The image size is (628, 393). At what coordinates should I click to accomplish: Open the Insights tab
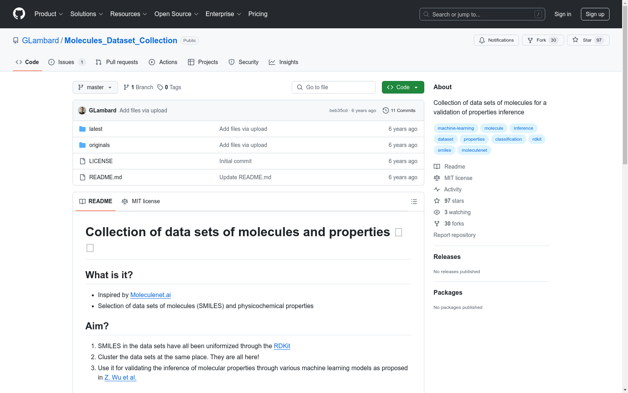coord(283,62)
